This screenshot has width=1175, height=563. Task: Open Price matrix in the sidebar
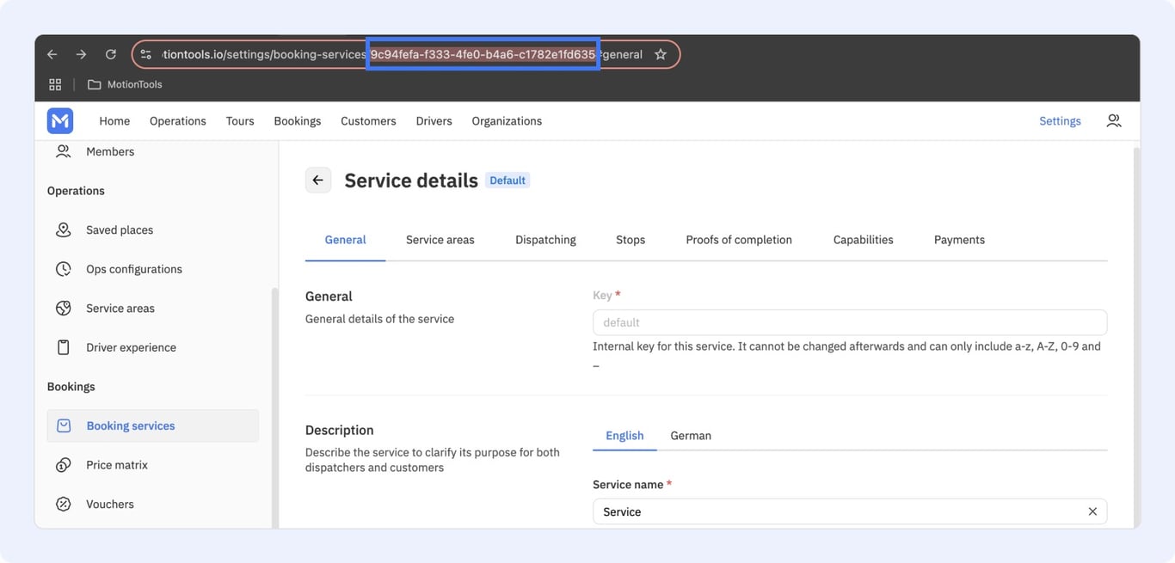click(117, 465)
